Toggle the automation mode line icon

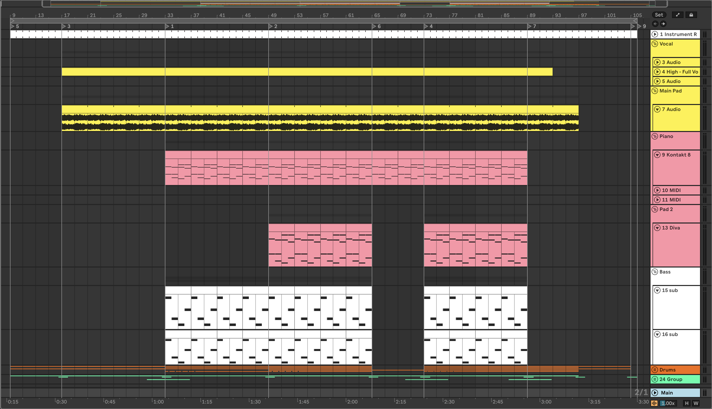pyautogui.click(x=678, y=15)
